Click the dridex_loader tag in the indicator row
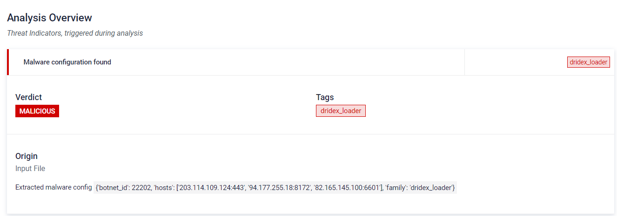This screenshot has width=617, height=216. pyautogui.click(x=588, y=62)
